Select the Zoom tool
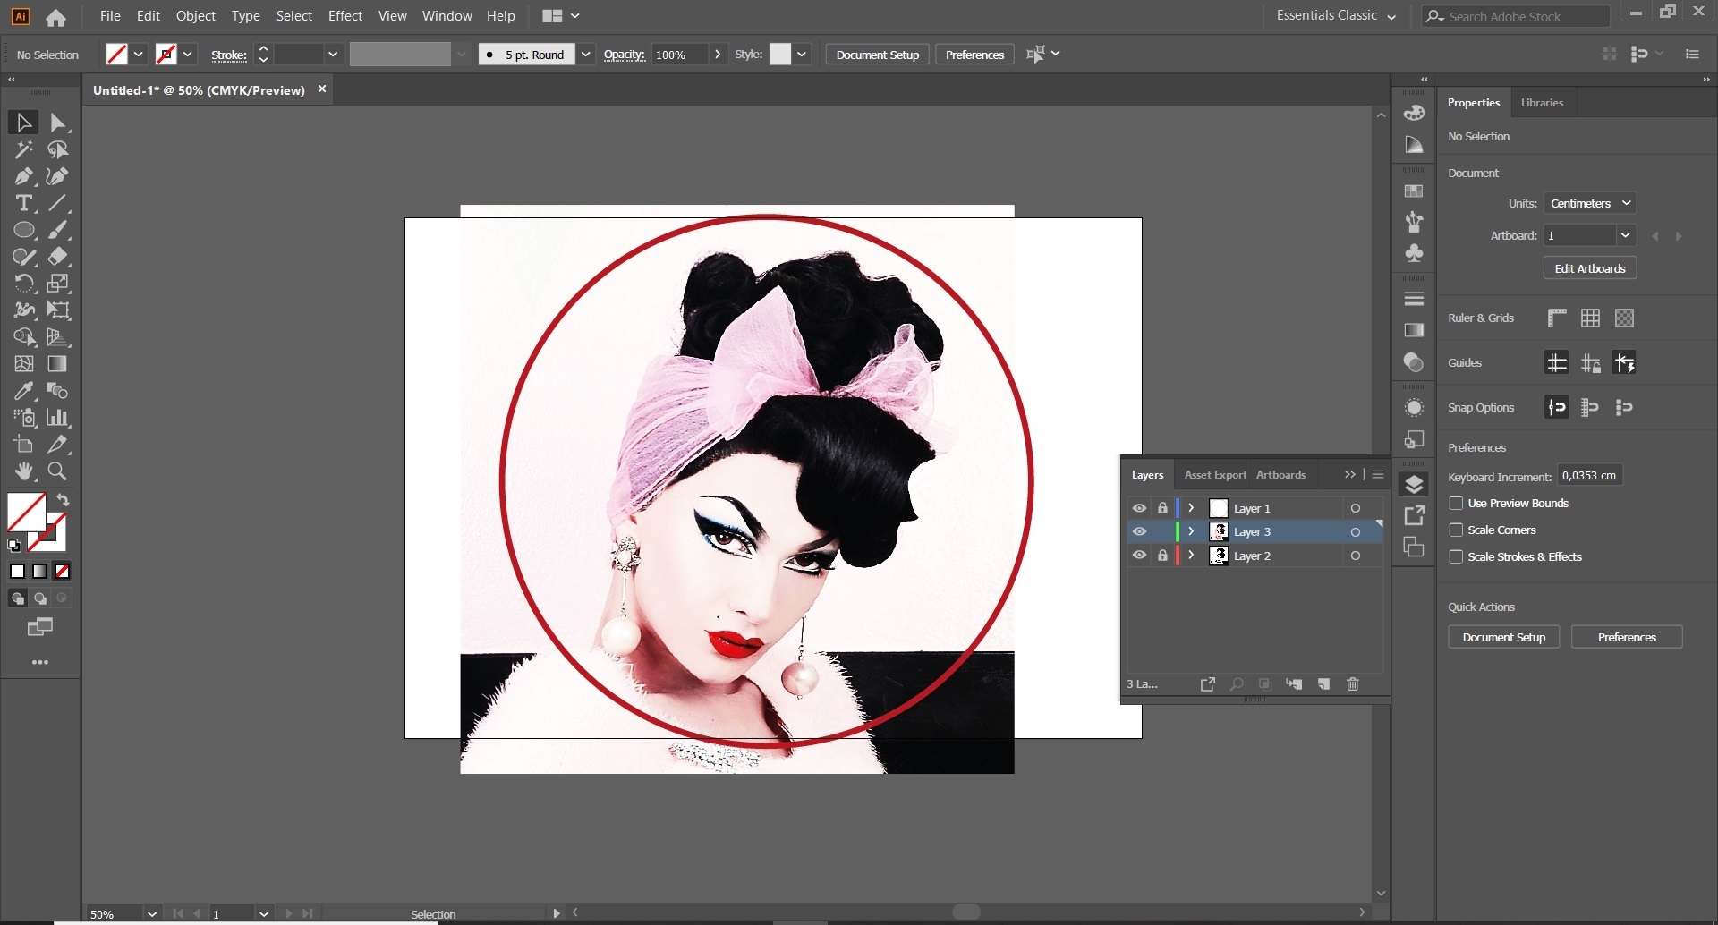Screen dimensions: 1718x925 pos(58,471)
